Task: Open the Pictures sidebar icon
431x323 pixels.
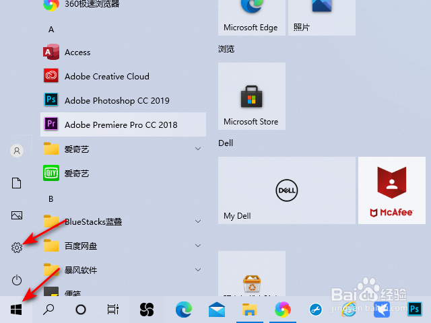Action: [x=16, y=215]
